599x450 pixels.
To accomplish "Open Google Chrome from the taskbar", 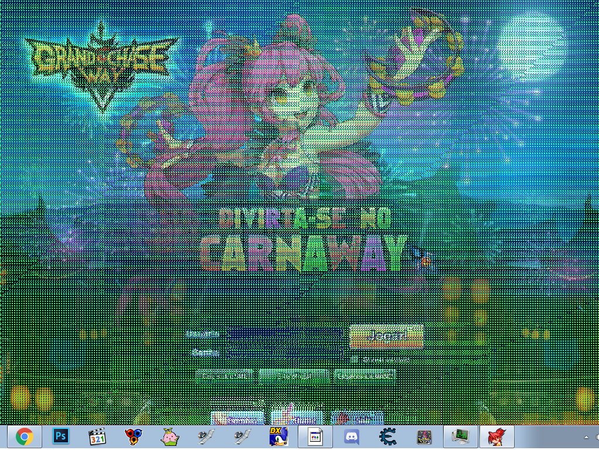I will click(25, 437).
